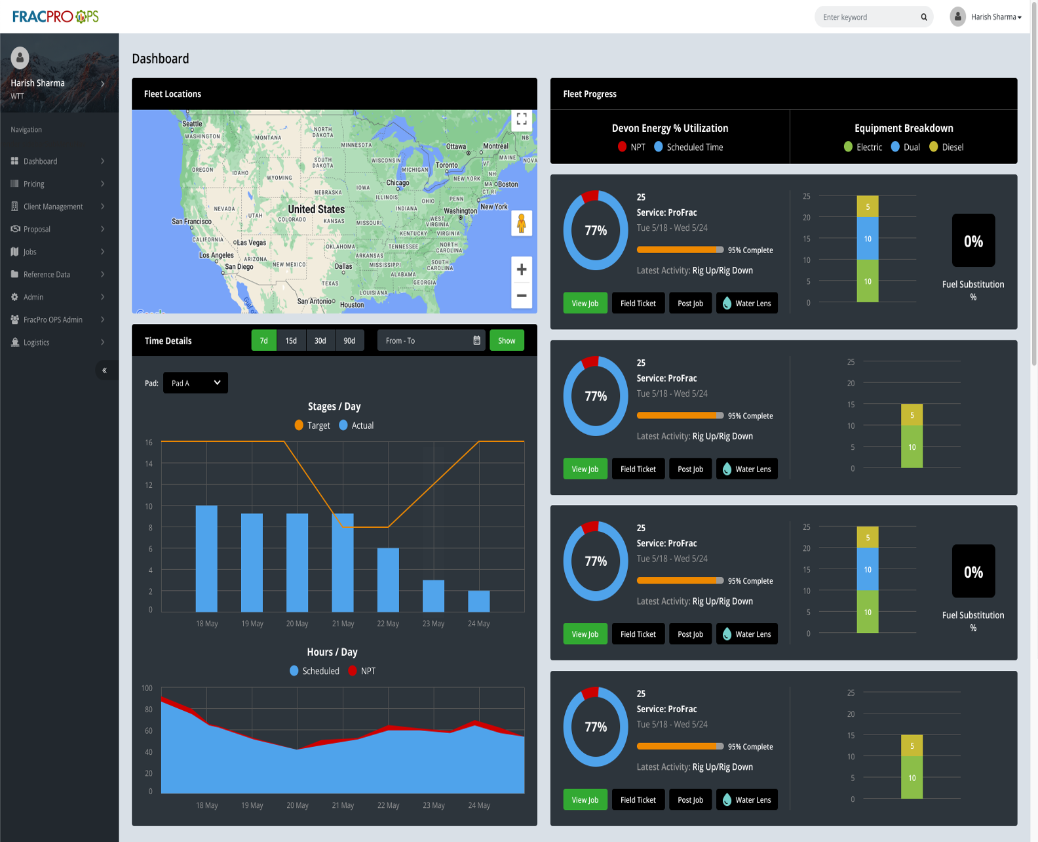Click the Logistics sidebar icon

coord(15,342)
